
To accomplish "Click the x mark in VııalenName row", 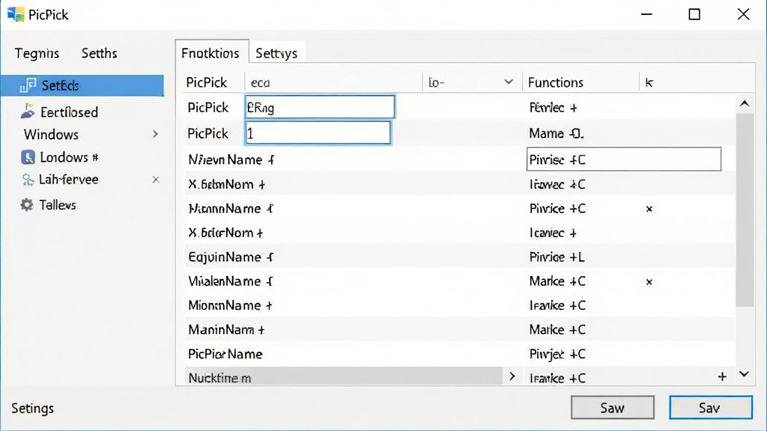I will point(649,282).
